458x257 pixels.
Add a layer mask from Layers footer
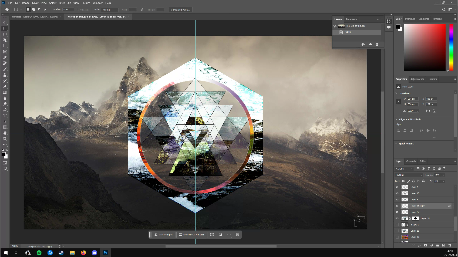point(426,245)
